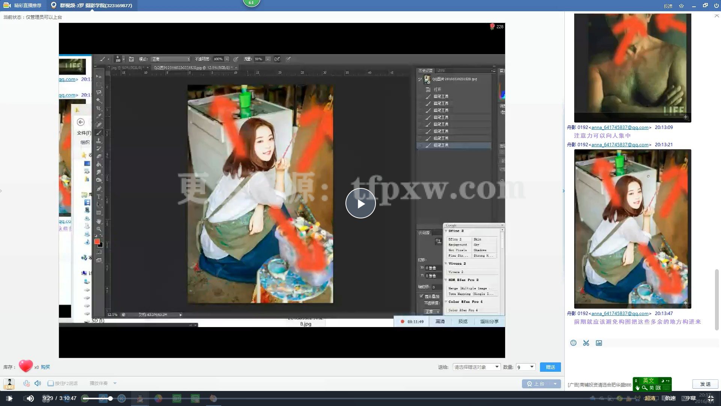Play the video with the center play button

click(360, 203)
